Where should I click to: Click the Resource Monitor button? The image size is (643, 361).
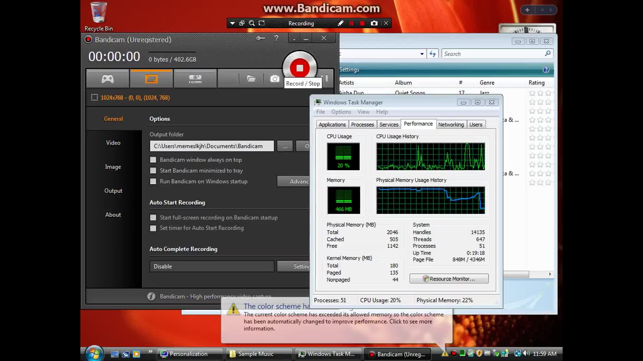(x=449, y=279)
